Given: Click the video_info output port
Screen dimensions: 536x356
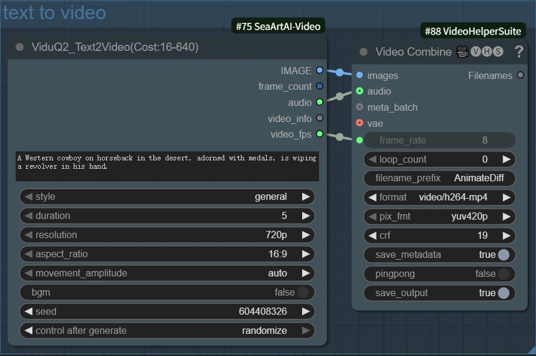Looking at the screenshot, I should coord(320,118).
